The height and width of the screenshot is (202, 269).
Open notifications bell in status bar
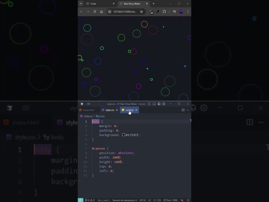pyautogui.click(x=188, y=200)
